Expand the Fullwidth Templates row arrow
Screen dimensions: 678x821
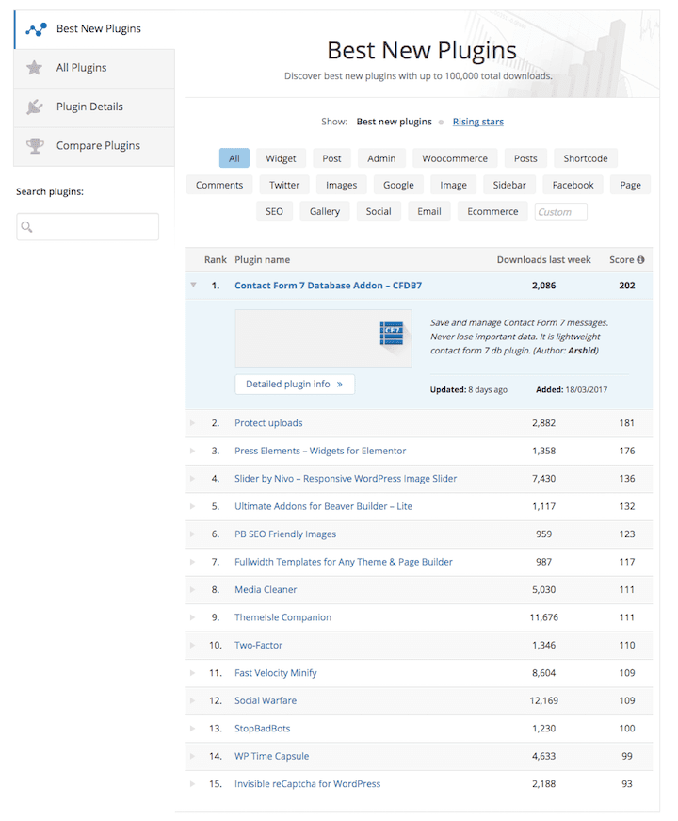coord(192,562)
